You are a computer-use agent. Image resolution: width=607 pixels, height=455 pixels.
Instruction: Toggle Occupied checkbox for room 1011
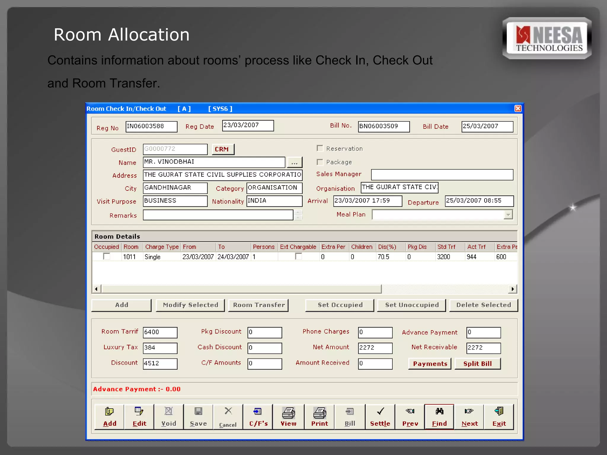tap(107, 256)
